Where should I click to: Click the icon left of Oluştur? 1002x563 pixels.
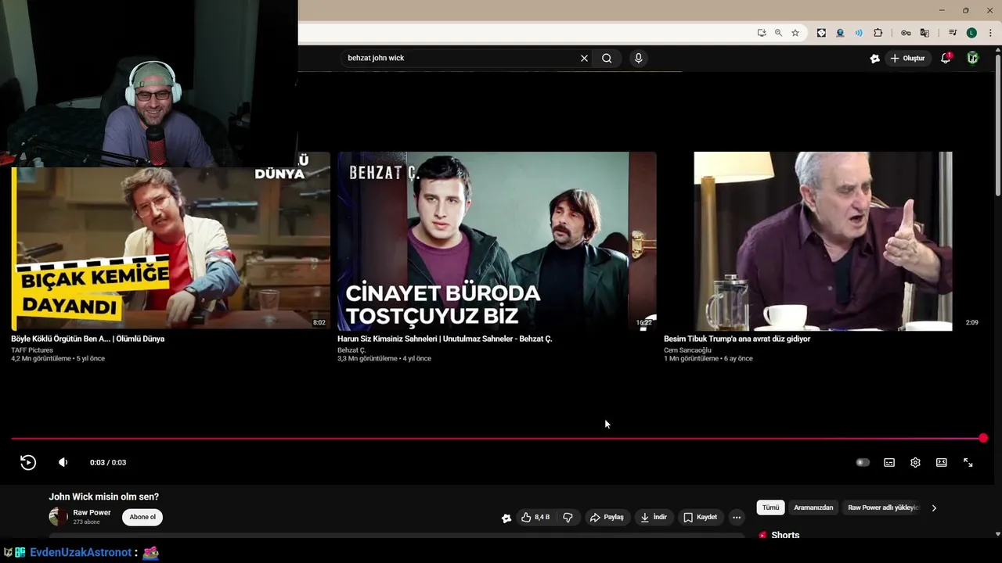[874, 58]
